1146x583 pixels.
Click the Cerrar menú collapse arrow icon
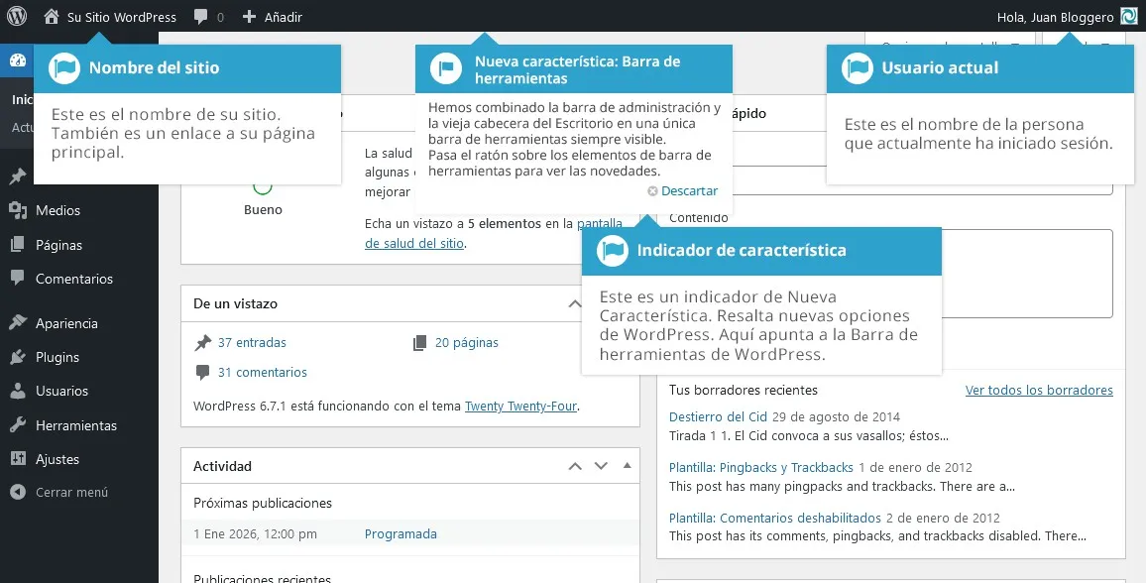point(18,493)
